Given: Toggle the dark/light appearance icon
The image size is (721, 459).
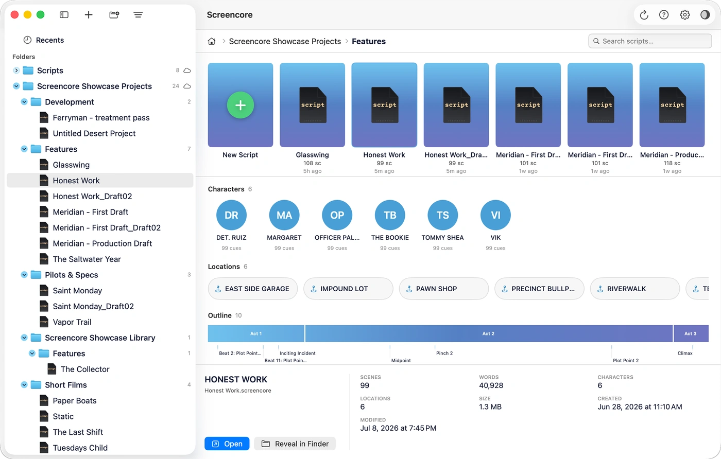Looking at the screenshot, I should point(705,15).
